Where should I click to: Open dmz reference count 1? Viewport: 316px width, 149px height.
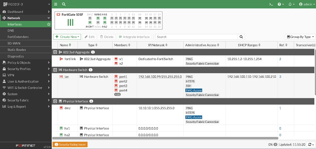click(x=280, y=108)
